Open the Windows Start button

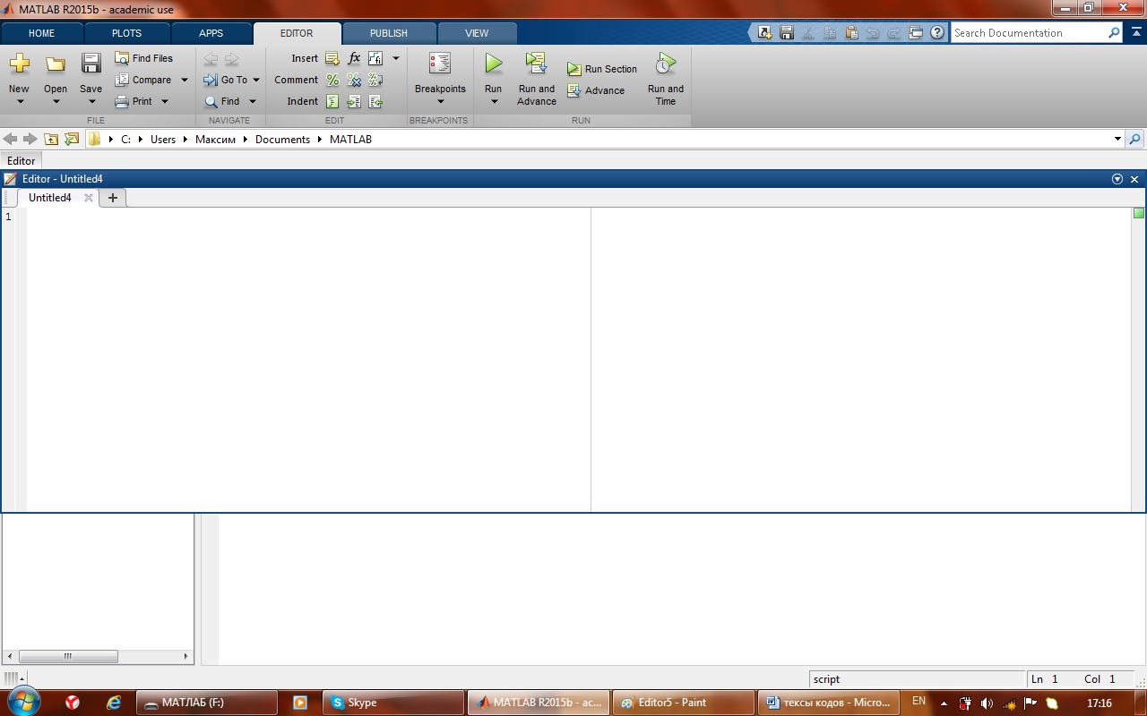point(22,701)
